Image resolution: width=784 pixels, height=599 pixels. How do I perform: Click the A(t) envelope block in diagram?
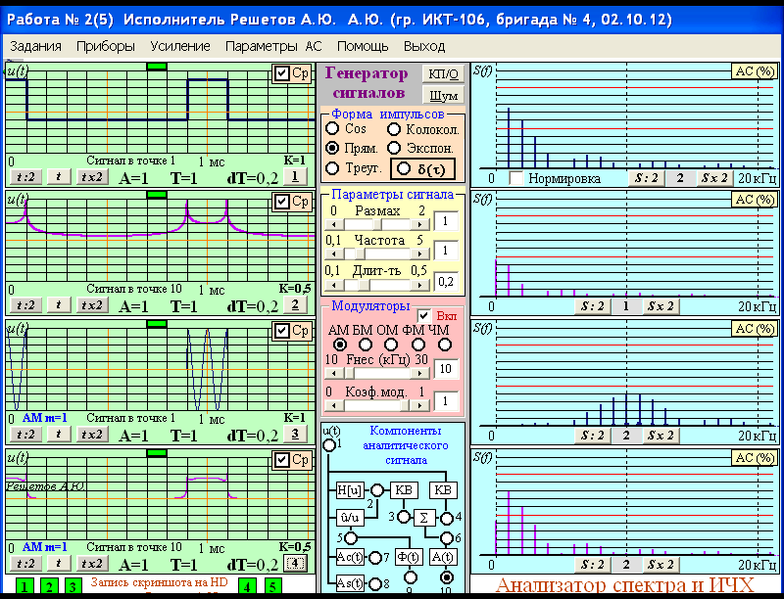click(x=443, y=557)
